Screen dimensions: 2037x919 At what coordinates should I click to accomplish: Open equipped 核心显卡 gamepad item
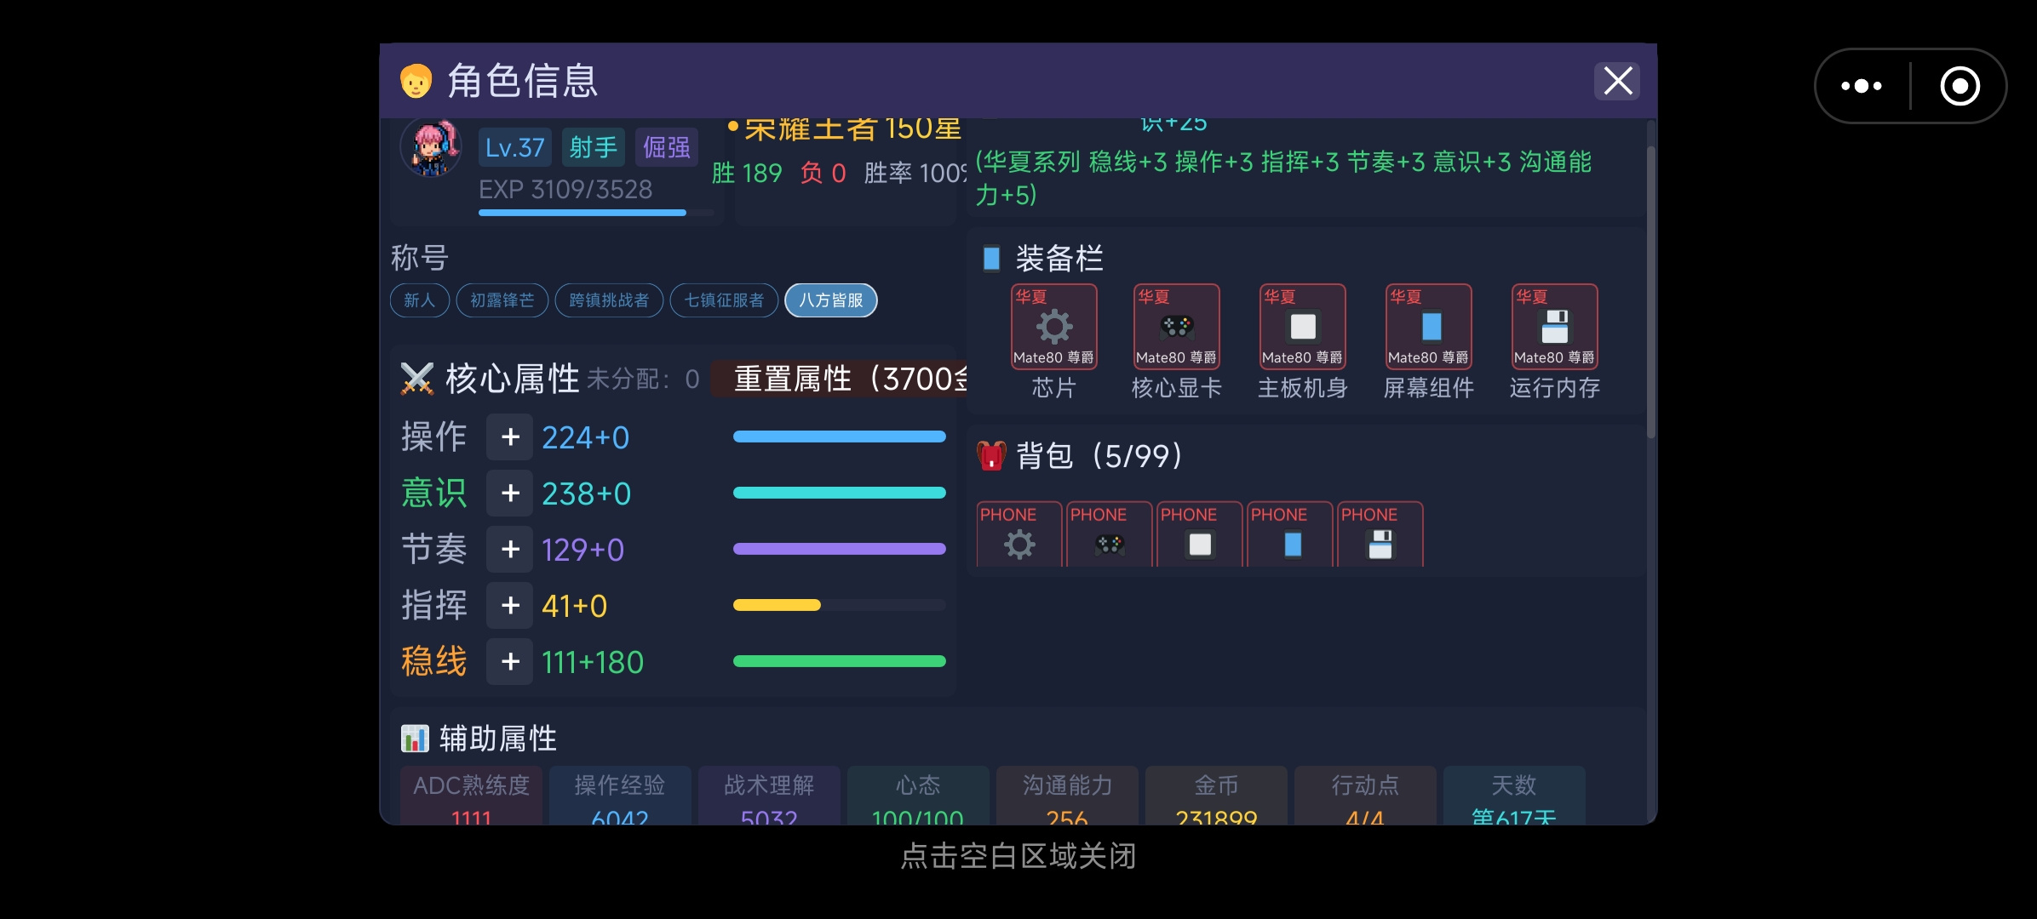(x=1177, y=327)
